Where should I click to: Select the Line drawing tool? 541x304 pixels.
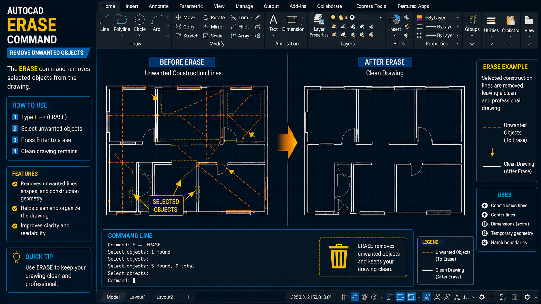pos(104,23)
